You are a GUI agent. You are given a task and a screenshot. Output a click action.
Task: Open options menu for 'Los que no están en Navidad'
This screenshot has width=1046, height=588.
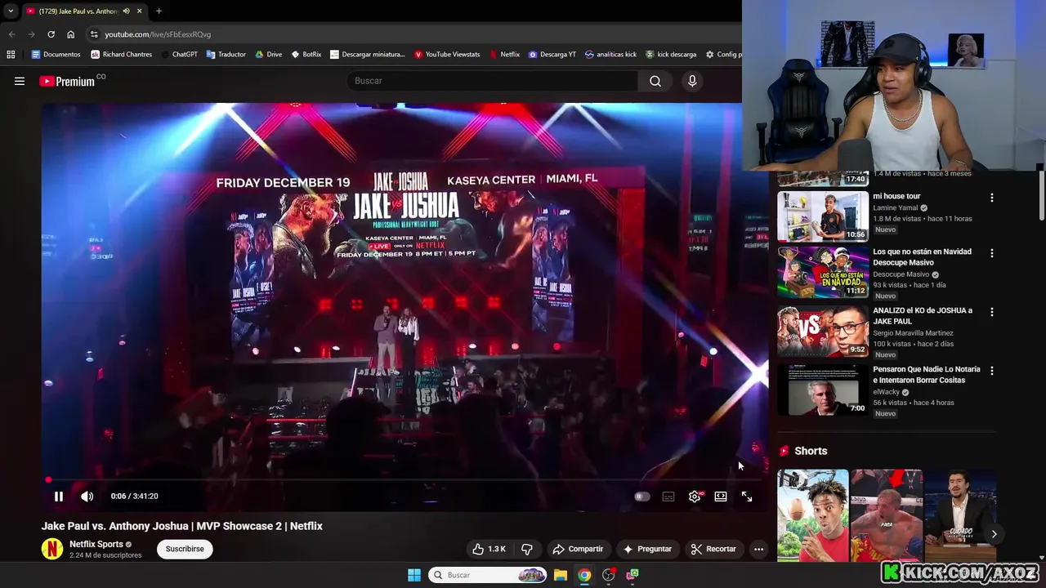992,253
